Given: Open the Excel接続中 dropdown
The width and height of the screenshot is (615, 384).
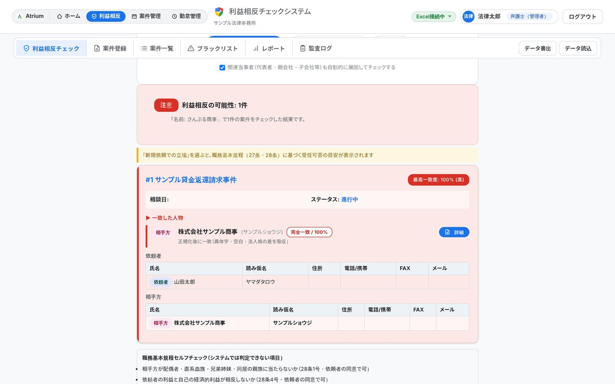Looking at the screenshot, I should (434, 16).
